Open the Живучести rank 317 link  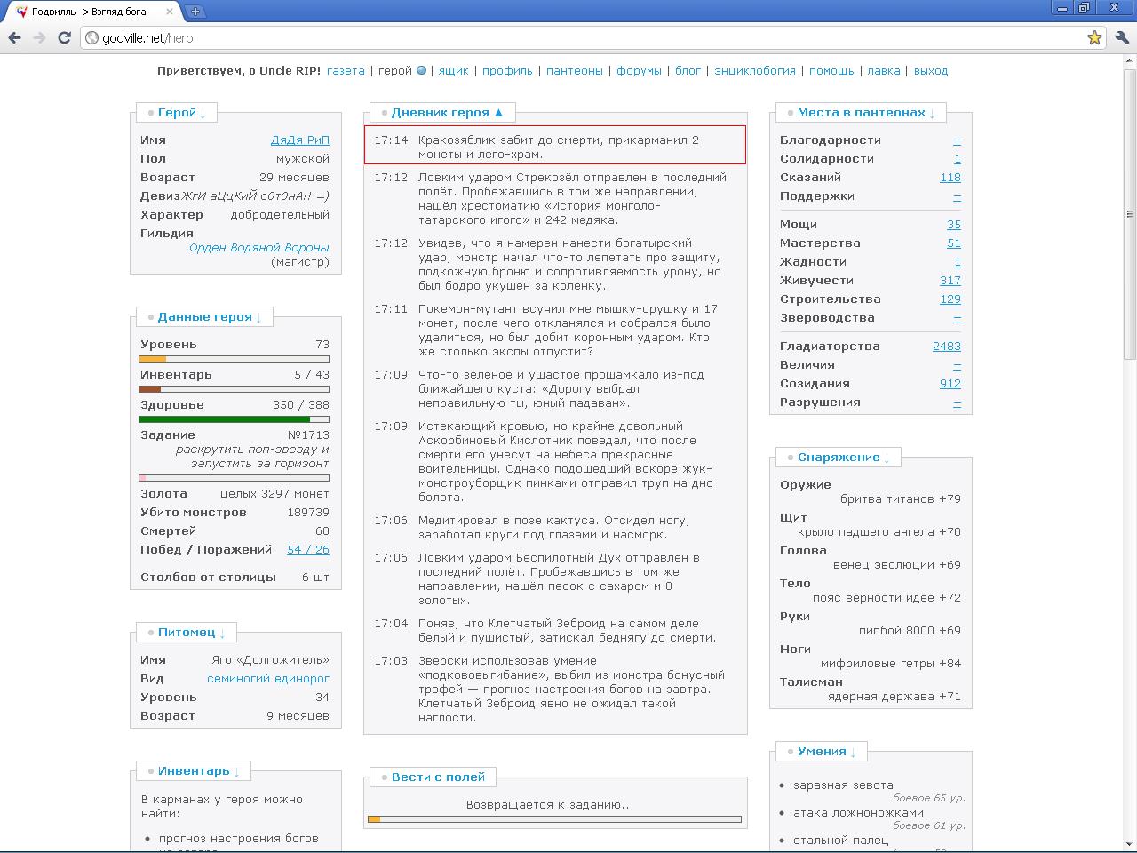pos(950,281)
